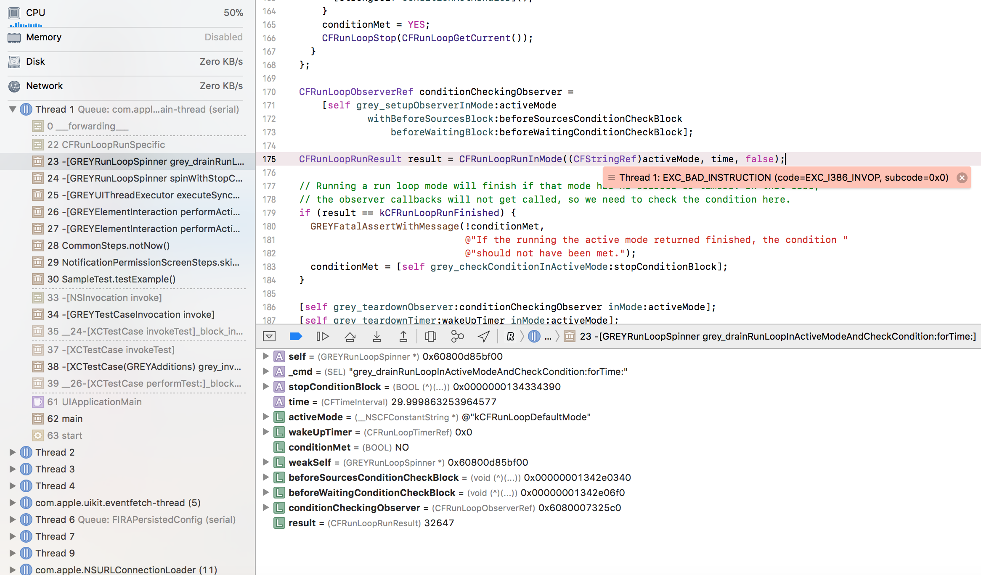Dismiss the EXC_BAD_INSTRUCTION error banner
This screenshot has width=981, height=575.
[962, 178]
